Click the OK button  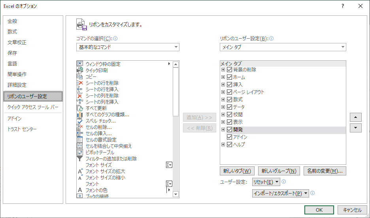point(319,210)
